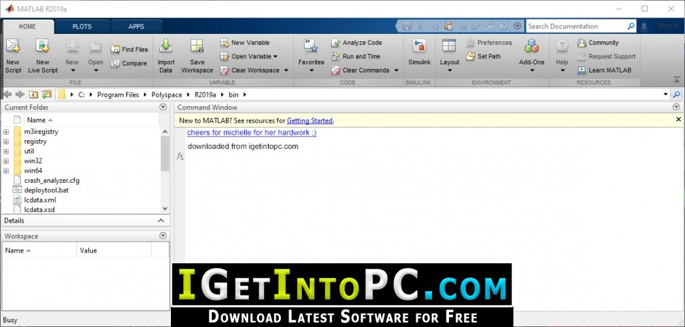Open the Layout dropdown

[x=449, y=70]
